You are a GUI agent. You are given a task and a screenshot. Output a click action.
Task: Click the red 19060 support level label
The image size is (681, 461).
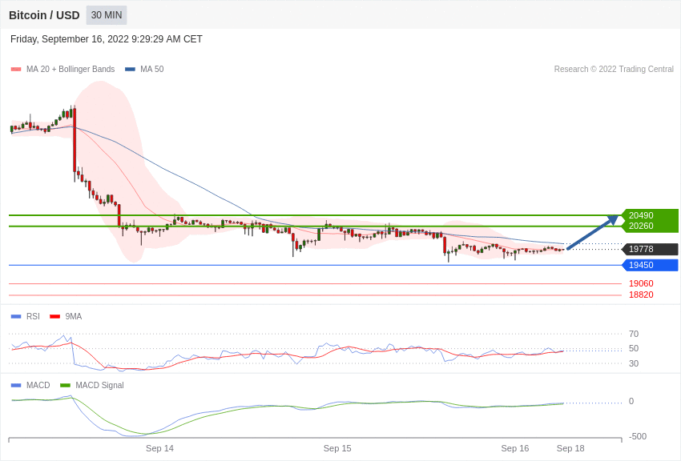[x=641, y=283]
